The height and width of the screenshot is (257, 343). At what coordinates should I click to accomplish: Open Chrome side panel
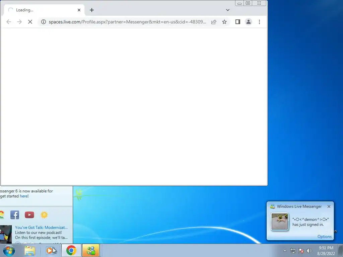pos(238,22)
